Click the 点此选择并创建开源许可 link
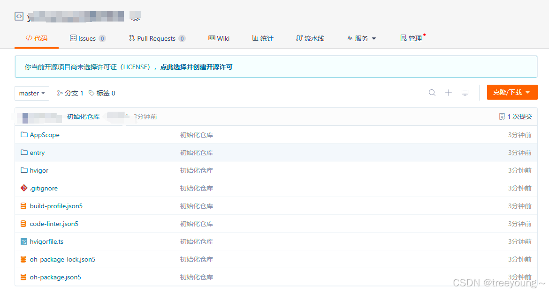 [197, 67]
